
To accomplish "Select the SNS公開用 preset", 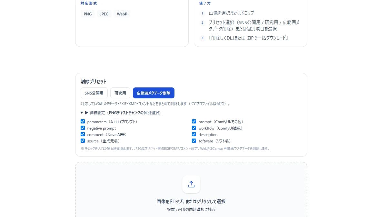I will [x=94, y=93].
